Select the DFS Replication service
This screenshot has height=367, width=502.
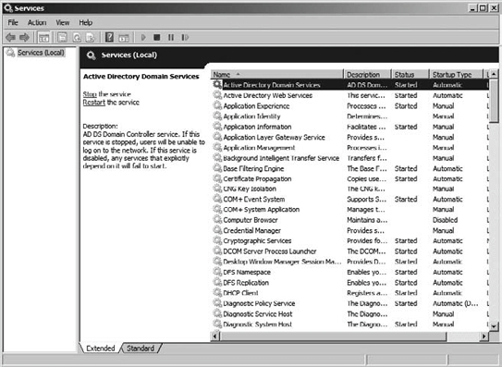pos(349,283)
